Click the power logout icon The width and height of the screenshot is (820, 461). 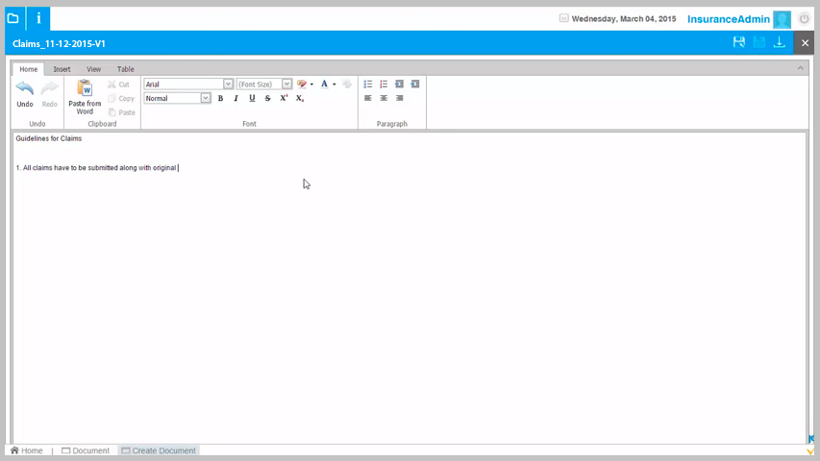pos(804,19)
